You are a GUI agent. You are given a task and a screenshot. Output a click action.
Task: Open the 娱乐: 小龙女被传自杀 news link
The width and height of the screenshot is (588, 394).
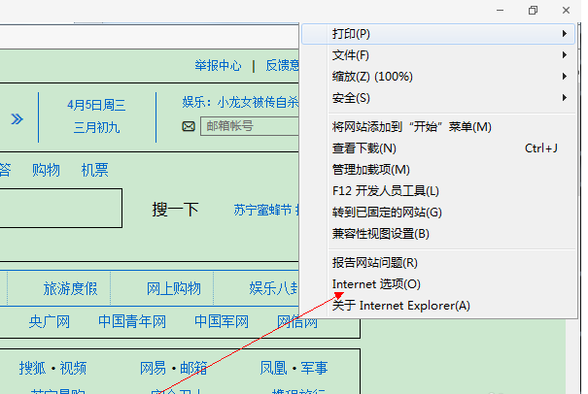(x=240, y=102)
